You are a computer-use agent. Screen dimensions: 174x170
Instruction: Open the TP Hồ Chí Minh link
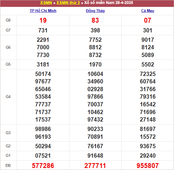point(43,11)
